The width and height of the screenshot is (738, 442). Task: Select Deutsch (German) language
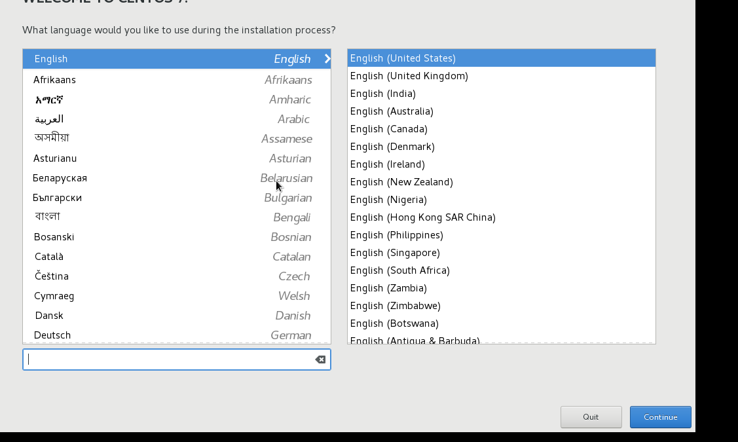pyautogui.click(x=177, y=335)
